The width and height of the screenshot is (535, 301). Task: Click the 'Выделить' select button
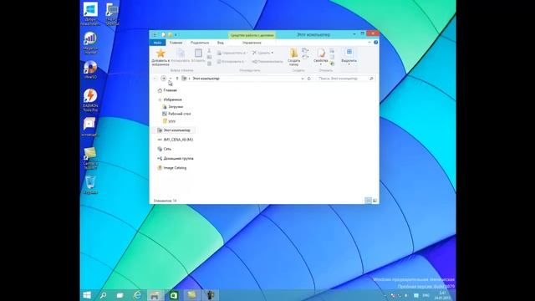click(x=349, y=56)
